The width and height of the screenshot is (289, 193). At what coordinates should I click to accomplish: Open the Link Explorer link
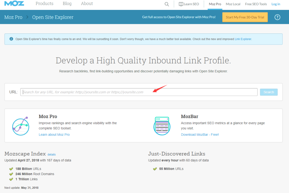point(243,39)
